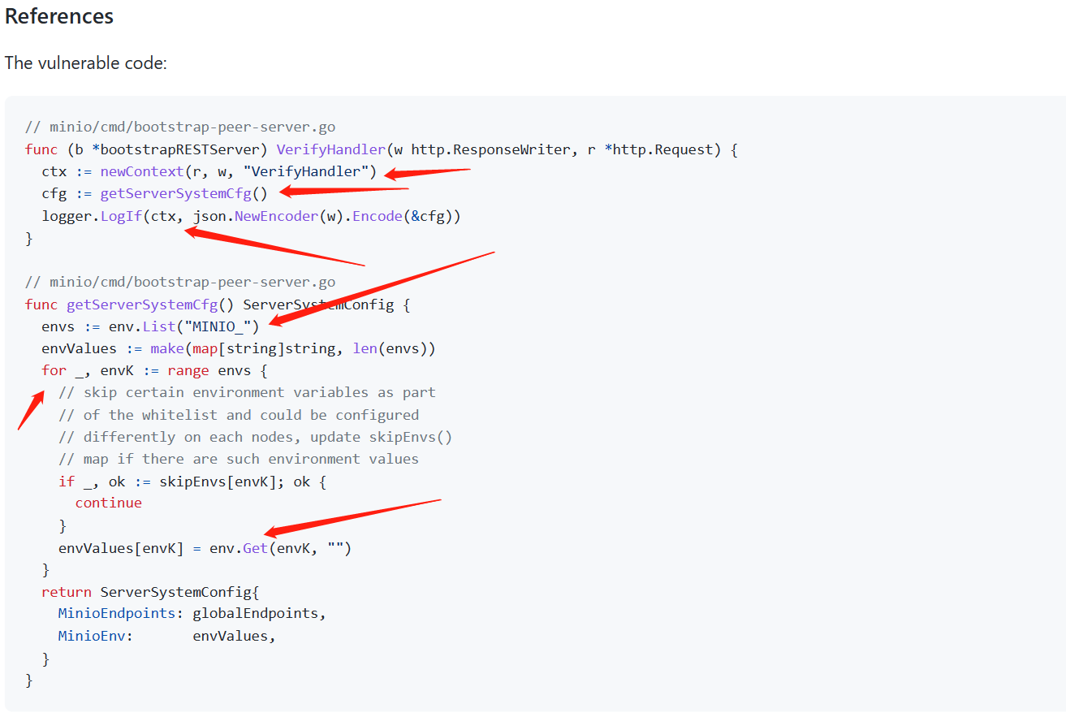Viewport: 1066px width, 717px height.
Task: Click *http.Request parameter type
Action: pos(661,149)
